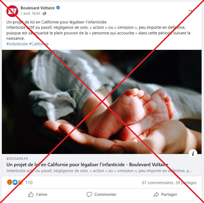Viewport: 204px width, 203px height.
Task: Click the baby feet article thumbnail
Action: pyautogui.click(x=102, y=102)
